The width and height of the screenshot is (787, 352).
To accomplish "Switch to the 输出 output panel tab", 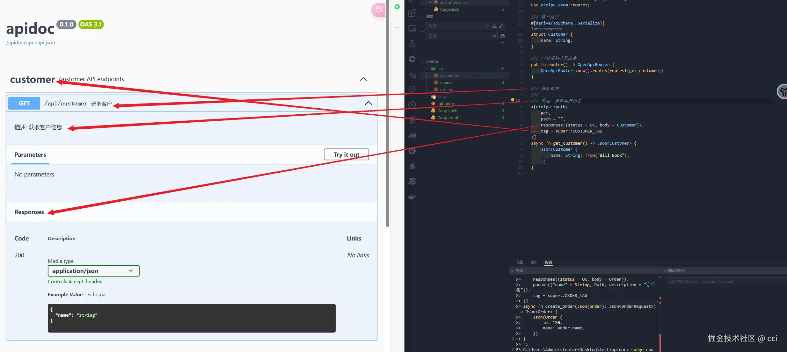I will pos(534,262).
